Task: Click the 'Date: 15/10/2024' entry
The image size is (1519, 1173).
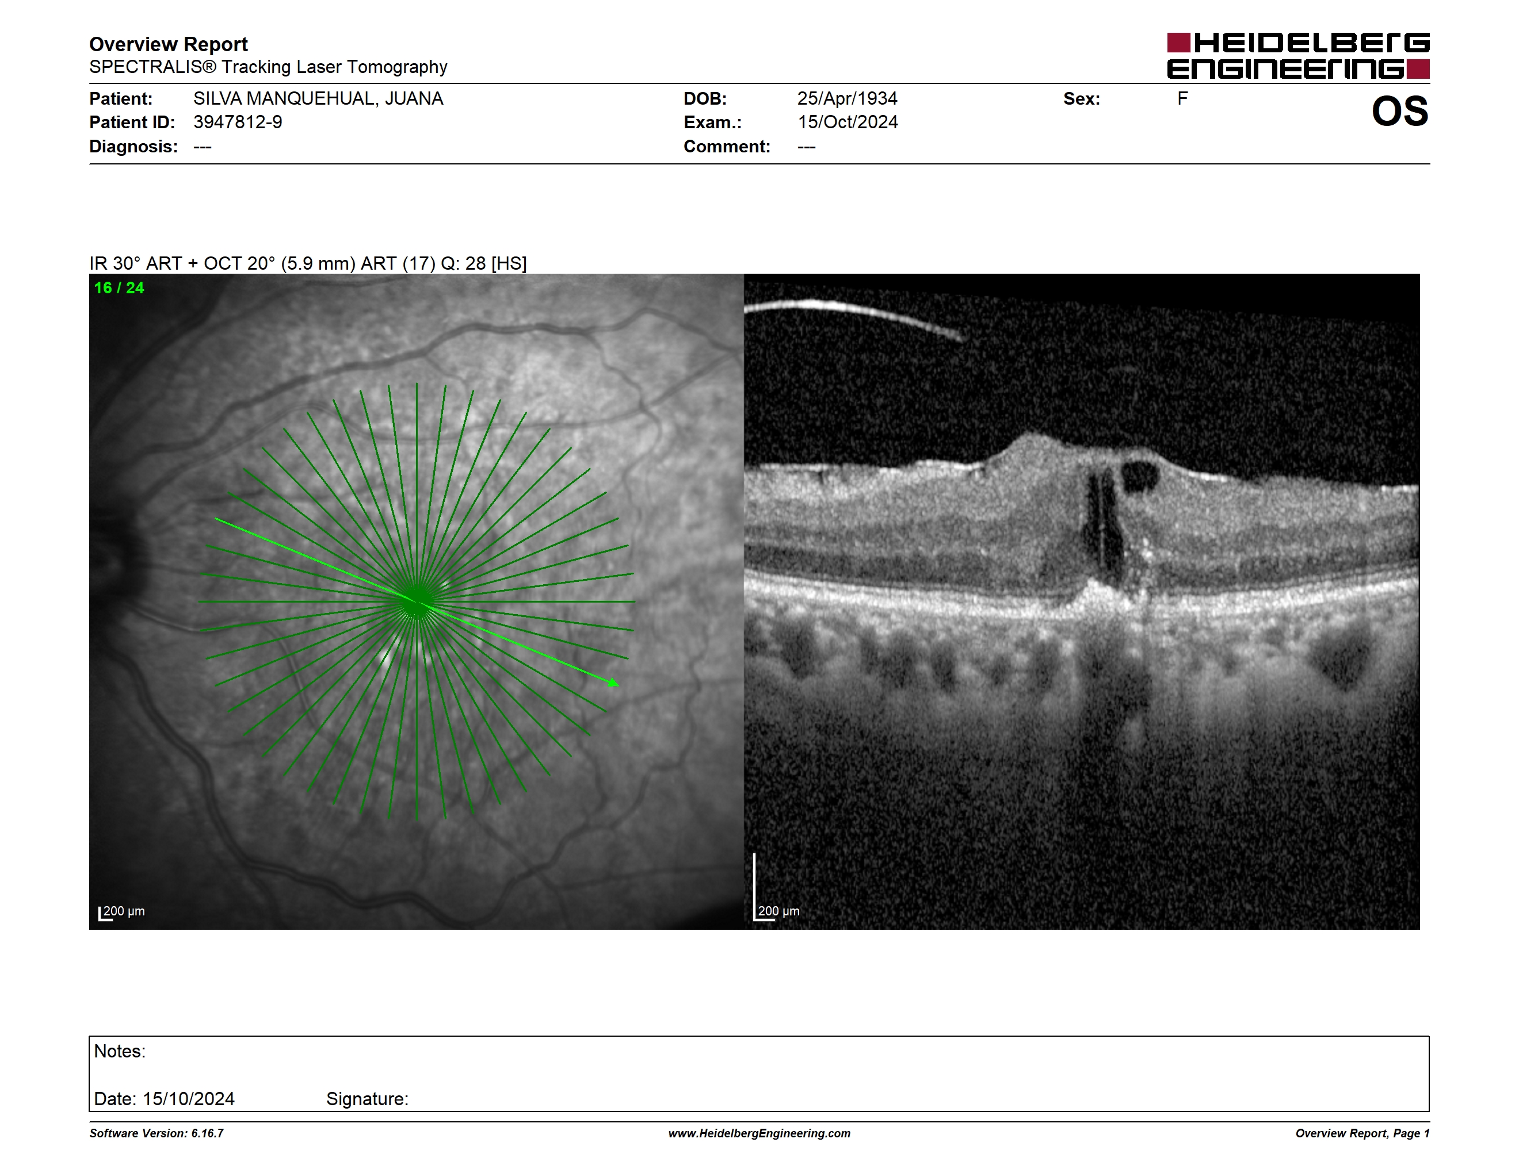Action: coord(164,1099)
